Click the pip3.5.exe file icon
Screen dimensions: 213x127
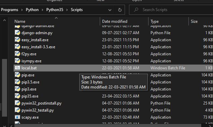pyautogui.click(x=17, y=82)
